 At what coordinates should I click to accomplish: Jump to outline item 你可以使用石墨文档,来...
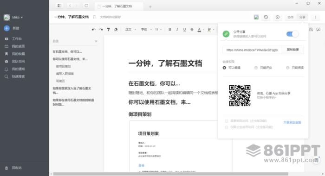(70, 59)
